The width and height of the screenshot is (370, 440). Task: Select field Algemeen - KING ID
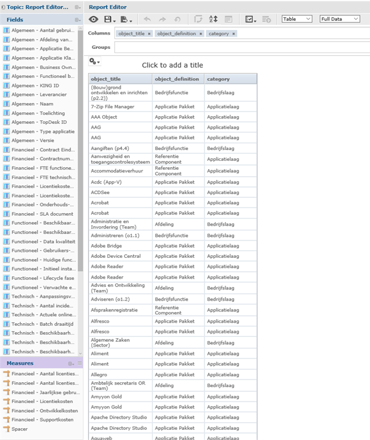pos(35,86)
